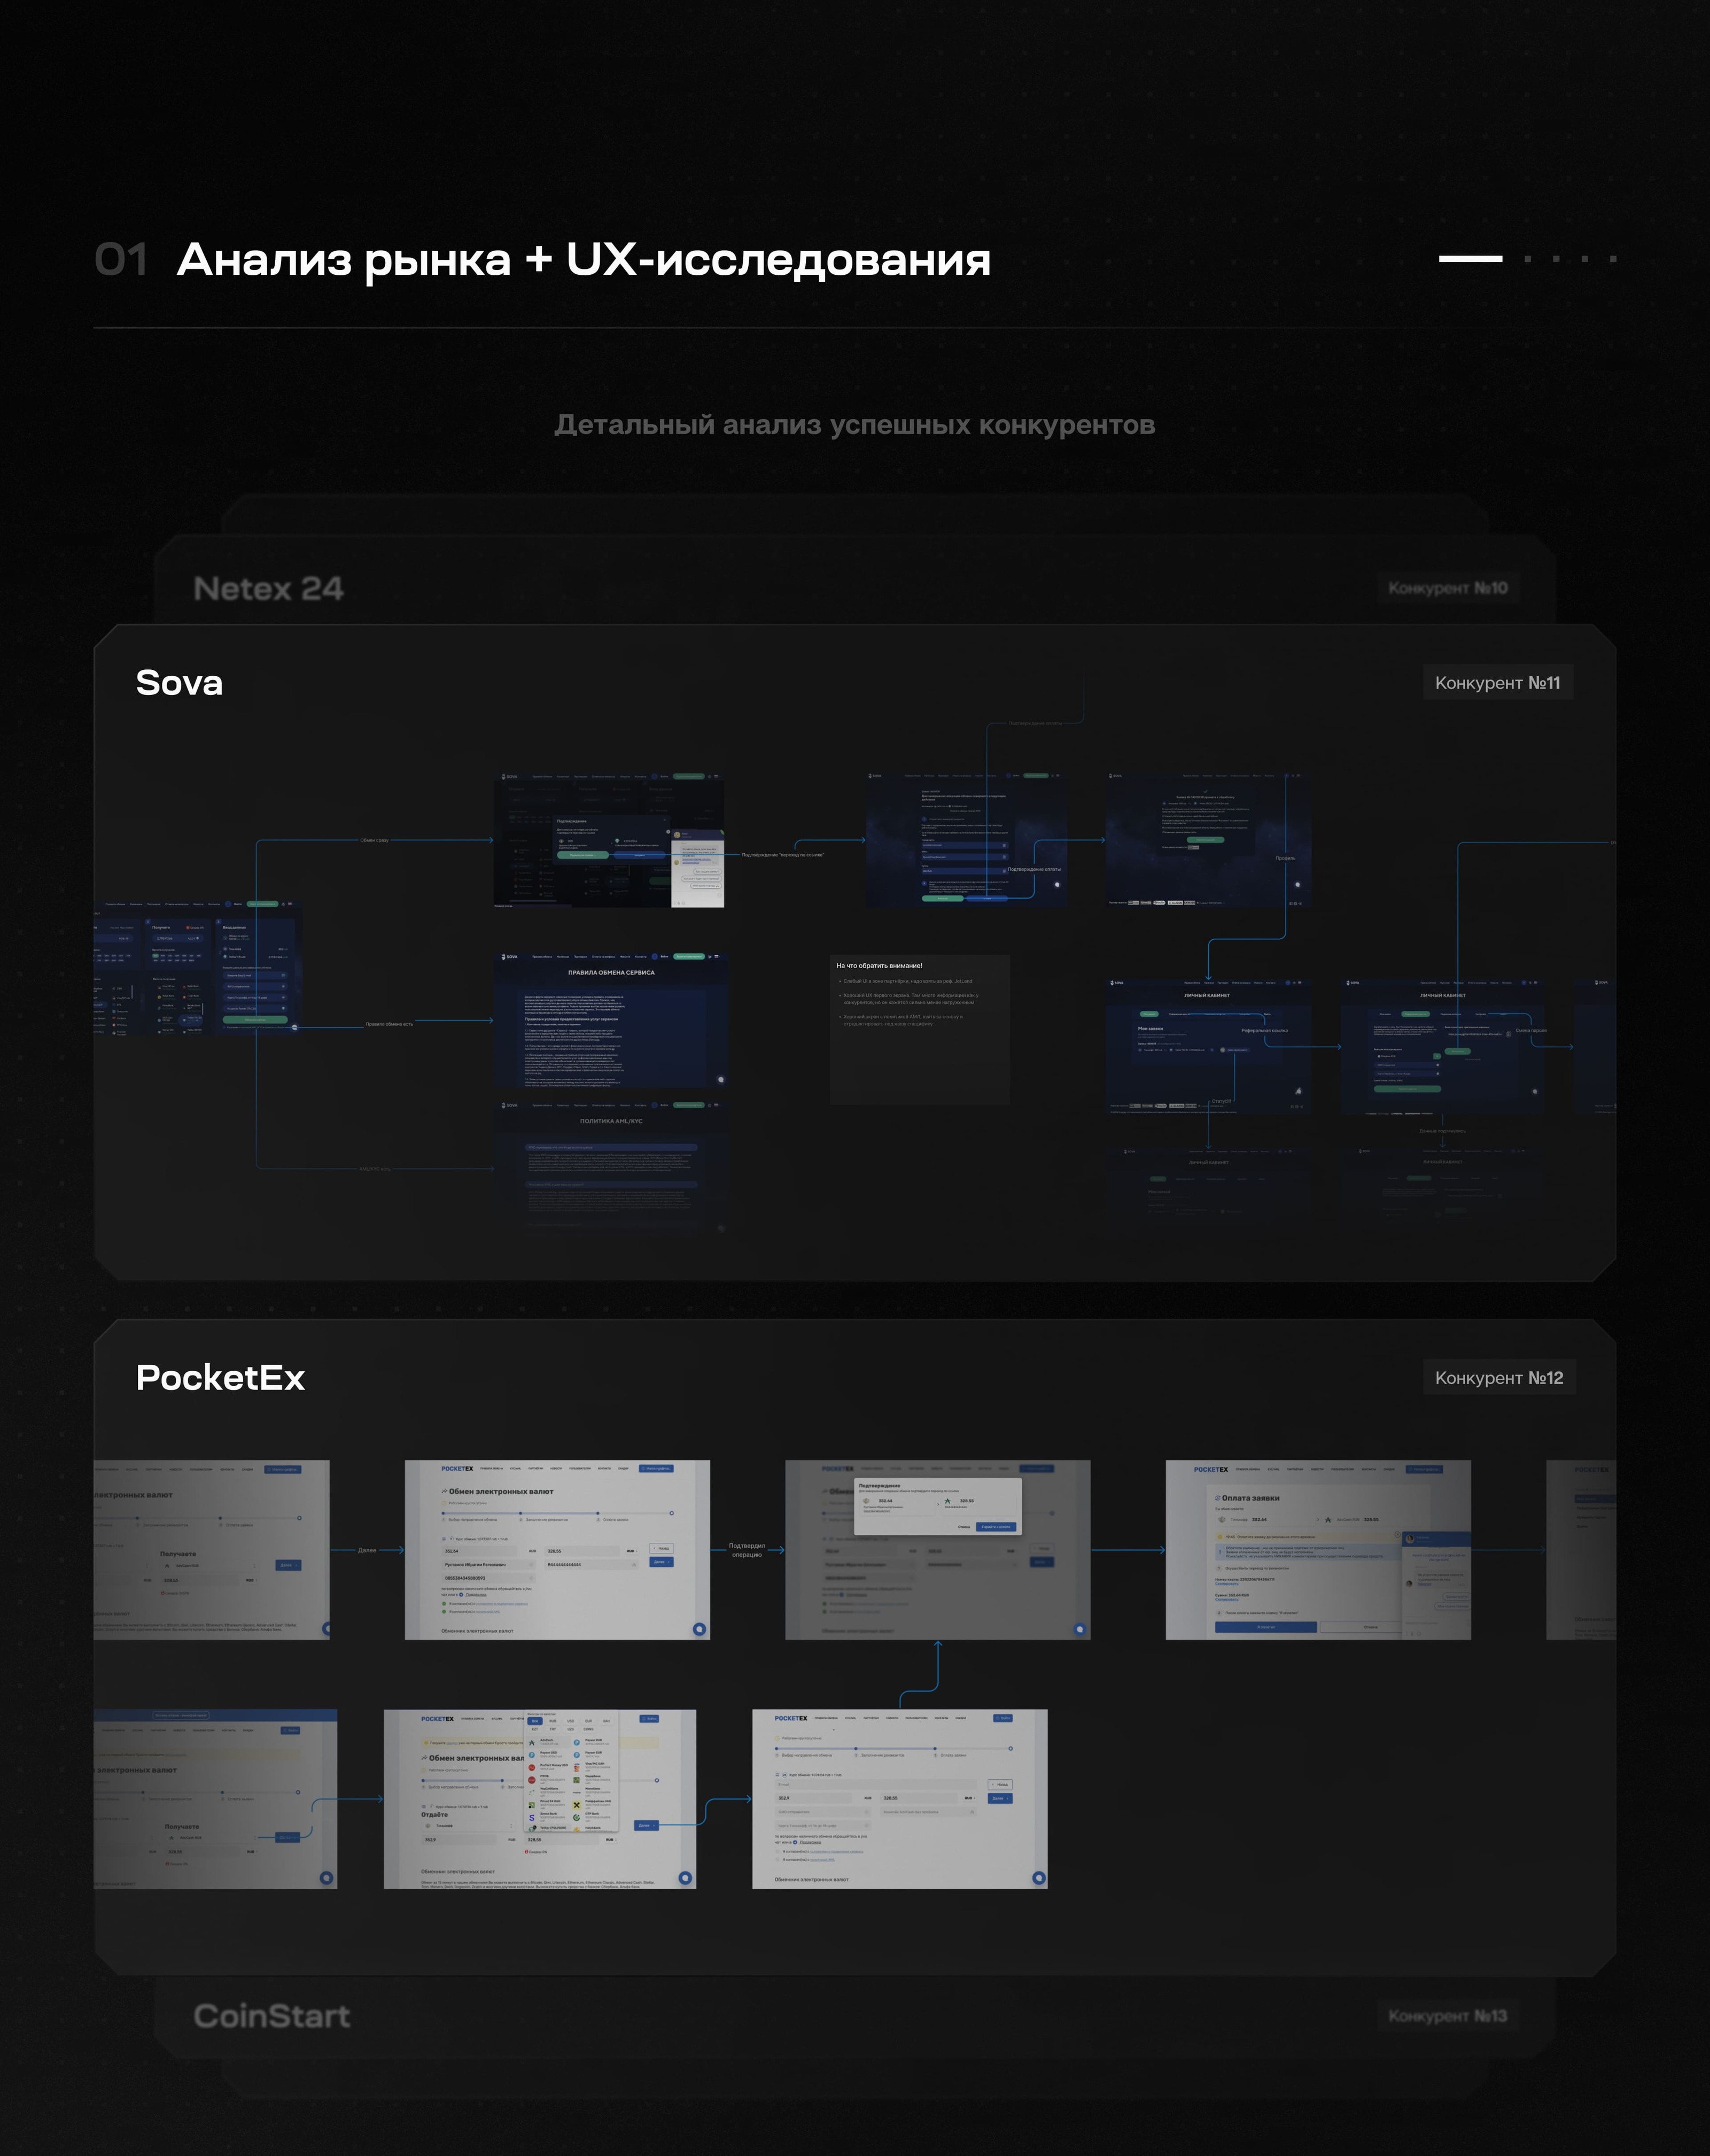Click blue Далее button in PocketEx filled form

pos(660,1561)
